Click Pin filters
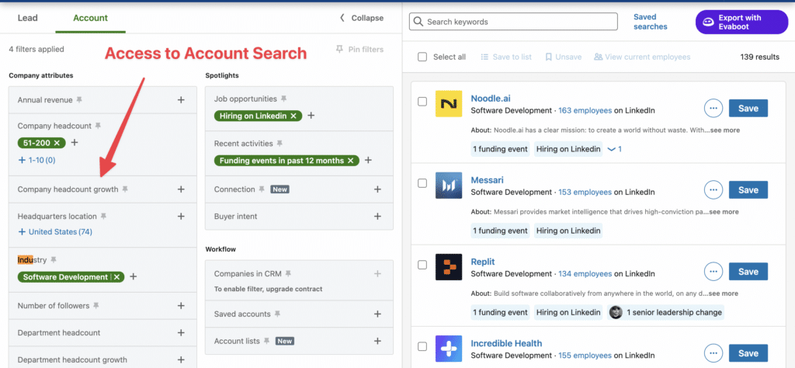This screenshot has height=368, width=795. tap(359, 49)
